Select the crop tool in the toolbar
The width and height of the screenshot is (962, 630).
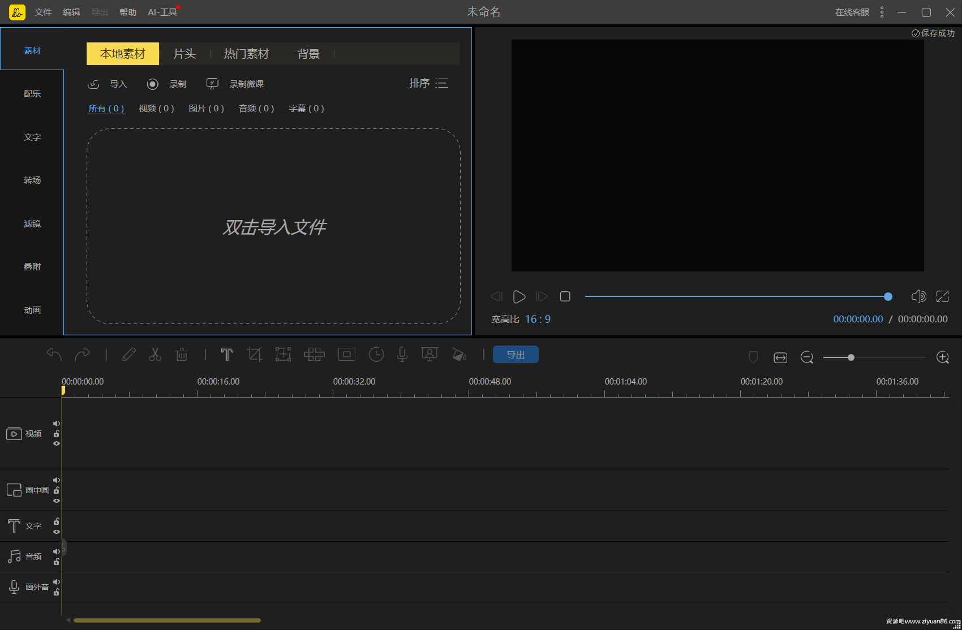coord(254,354)
